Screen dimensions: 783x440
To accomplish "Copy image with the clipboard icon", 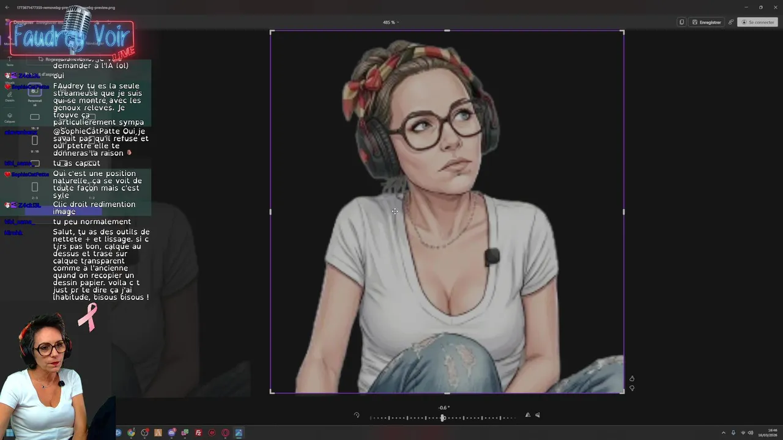I will (681, 22).
